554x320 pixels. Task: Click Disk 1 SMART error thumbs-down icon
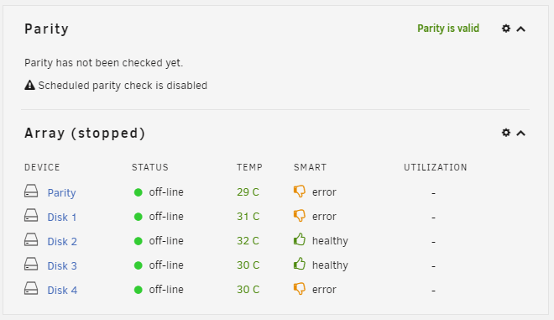[300, 216]
